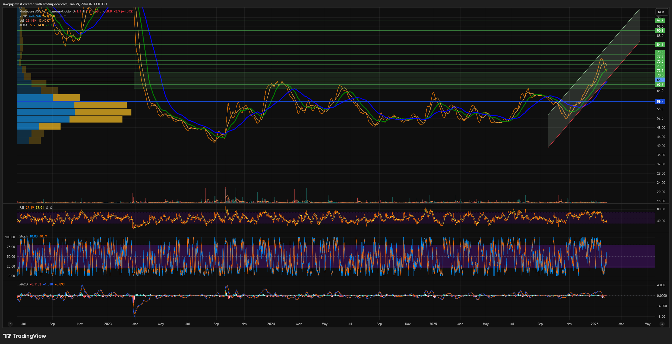Click the 84.1 price level label
Image resolution: width=672 pixels, height=344 pixels.
pos(660,45)
